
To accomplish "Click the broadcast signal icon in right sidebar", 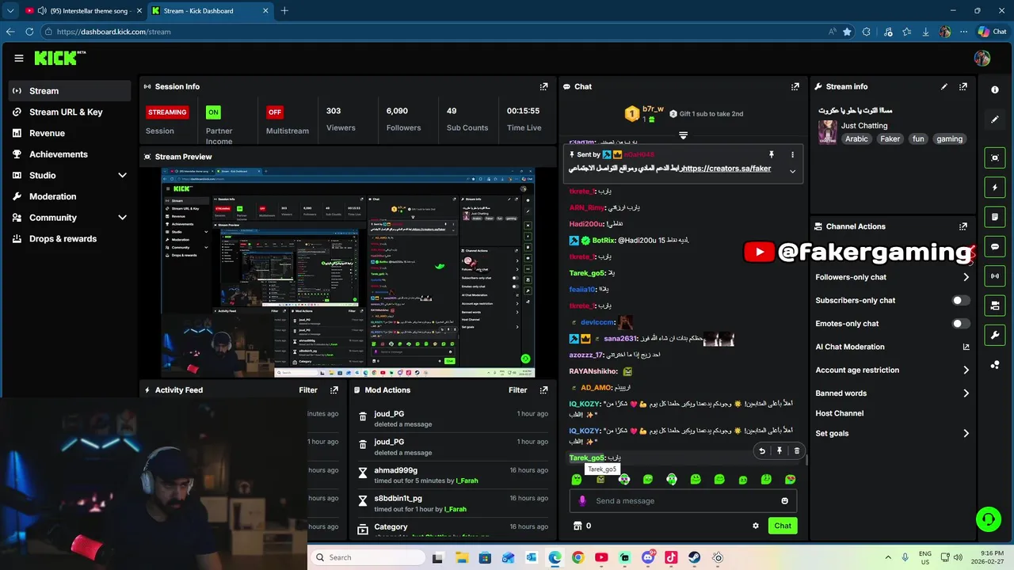I will click(x=995, y=275).
